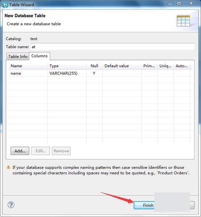The image size is (201, 217).
Task: Click the Remove column button
Action: (x=61, y=151)
